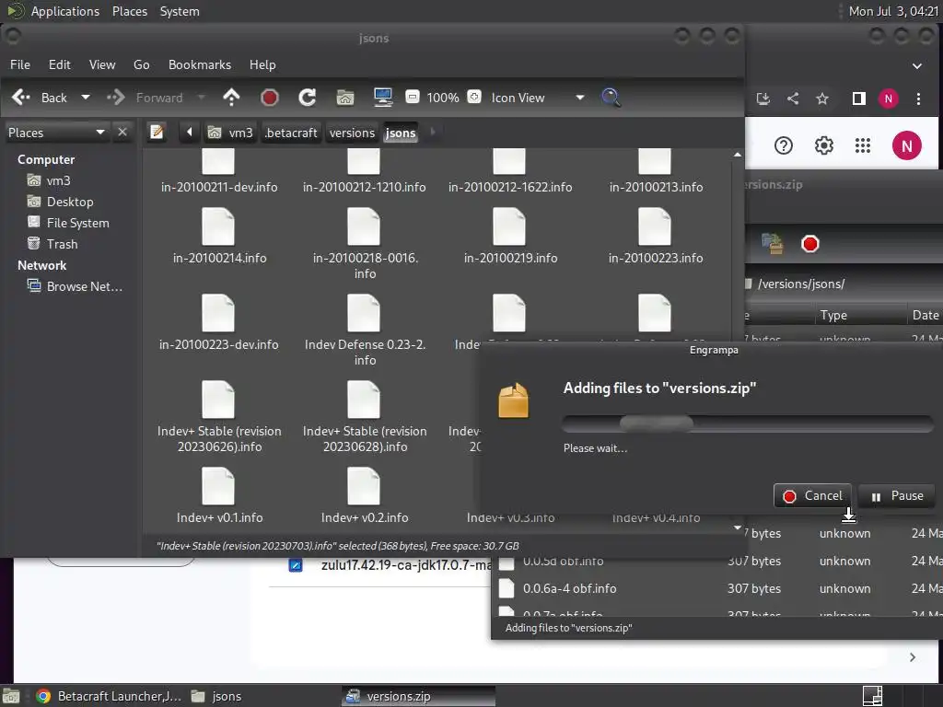Screen dimensions: 943x707
Task: Toggle text-based location entry pencil icon
Action: (x=157, y=132)
